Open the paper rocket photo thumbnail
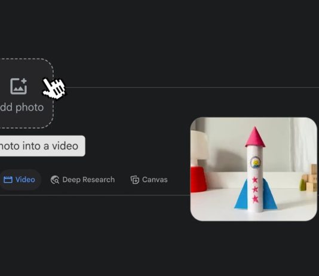 coord(254,169)
